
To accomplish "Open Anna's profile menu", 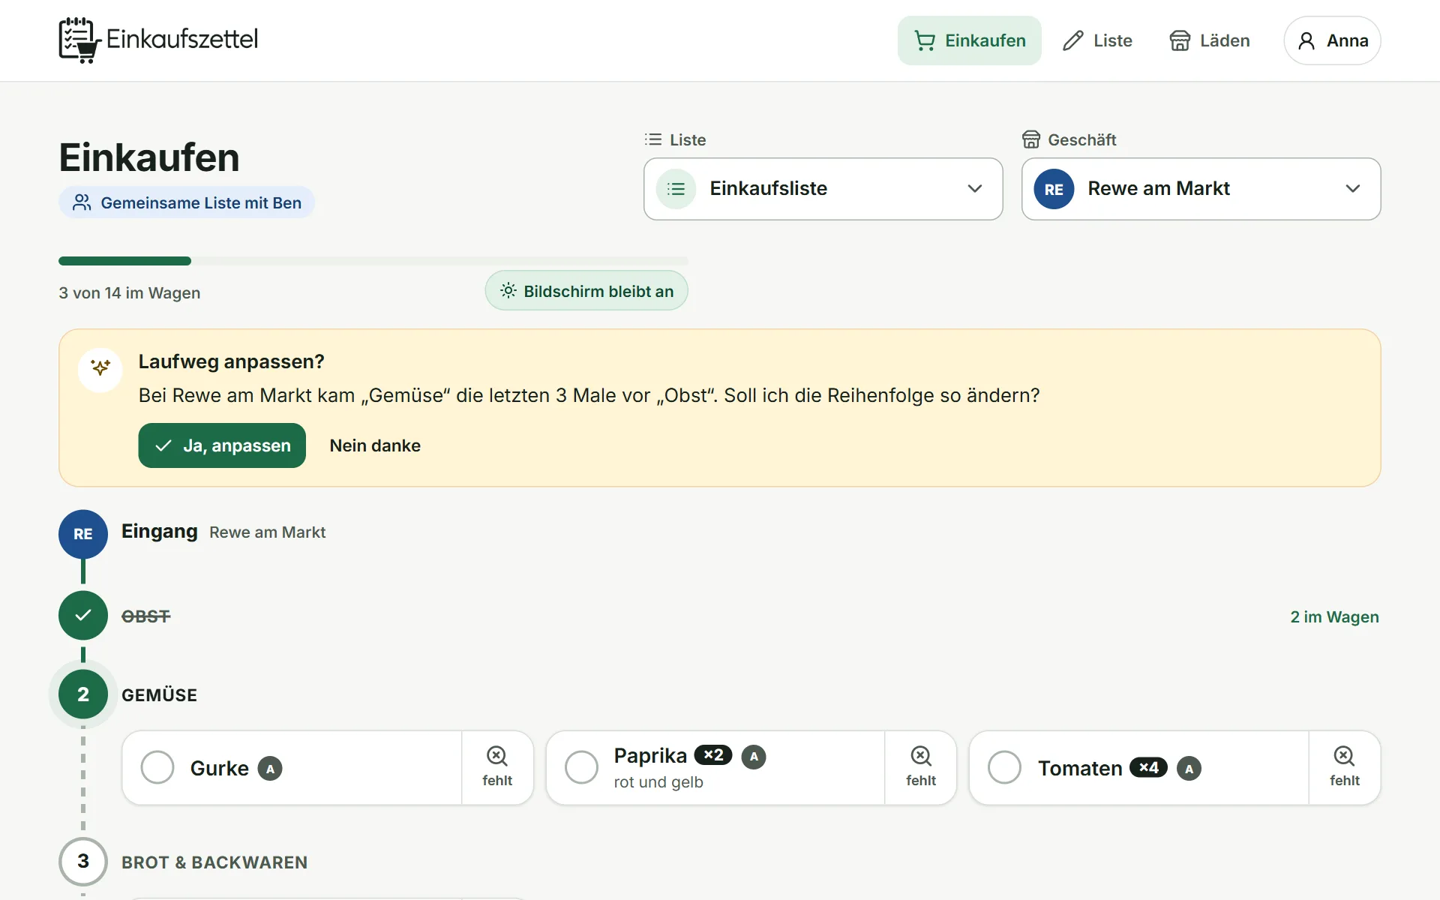I will point(1332,40).
